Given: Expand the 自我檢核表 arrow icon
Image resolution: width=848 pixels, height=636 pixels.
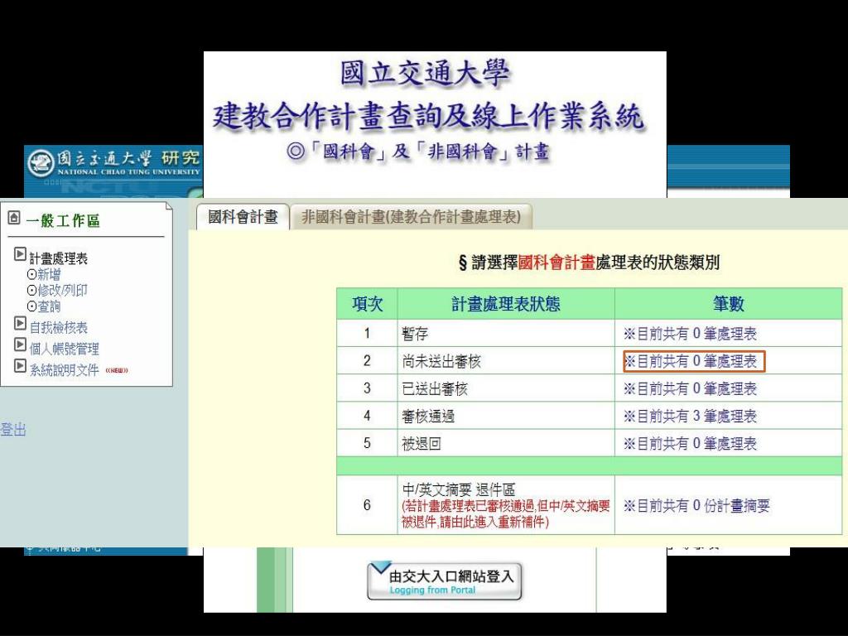Looking at the screenshot, I should 20,324.
